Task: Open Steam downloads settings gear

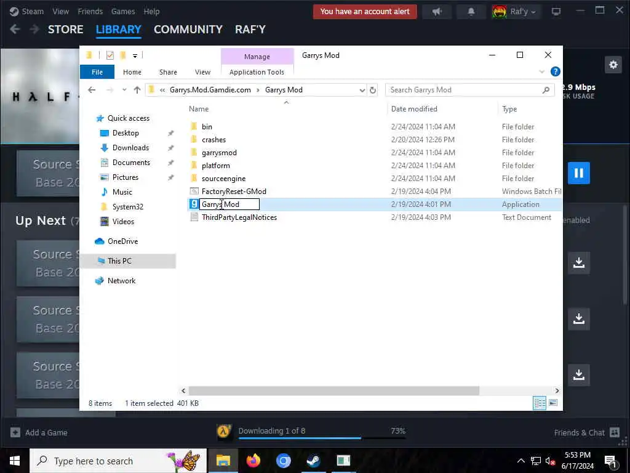Action: pyautogui.click(x=613, y=64)
